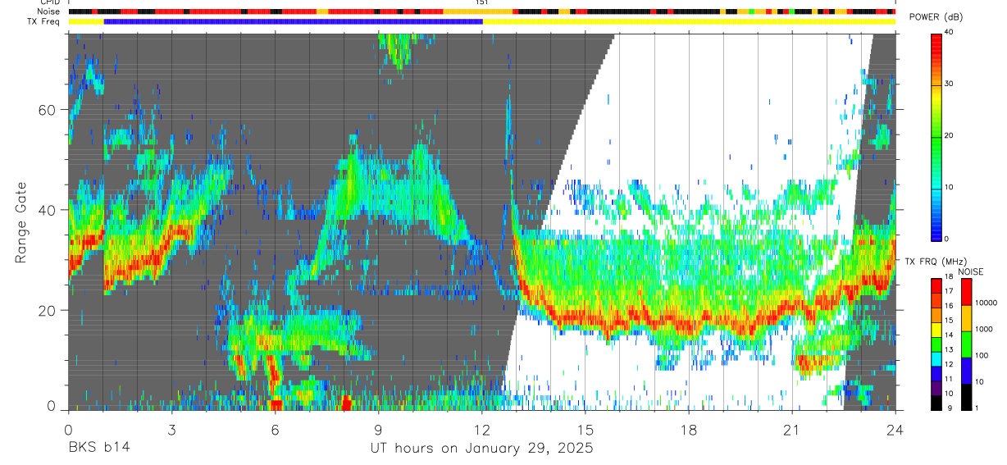Click the black swatch in TX FRQ legend

[936, 402]
